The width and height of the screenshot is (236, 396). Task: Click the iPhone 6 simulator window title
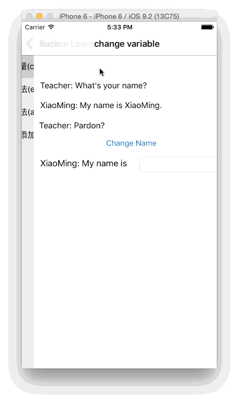pyautogui.click(x=119, y=17)
